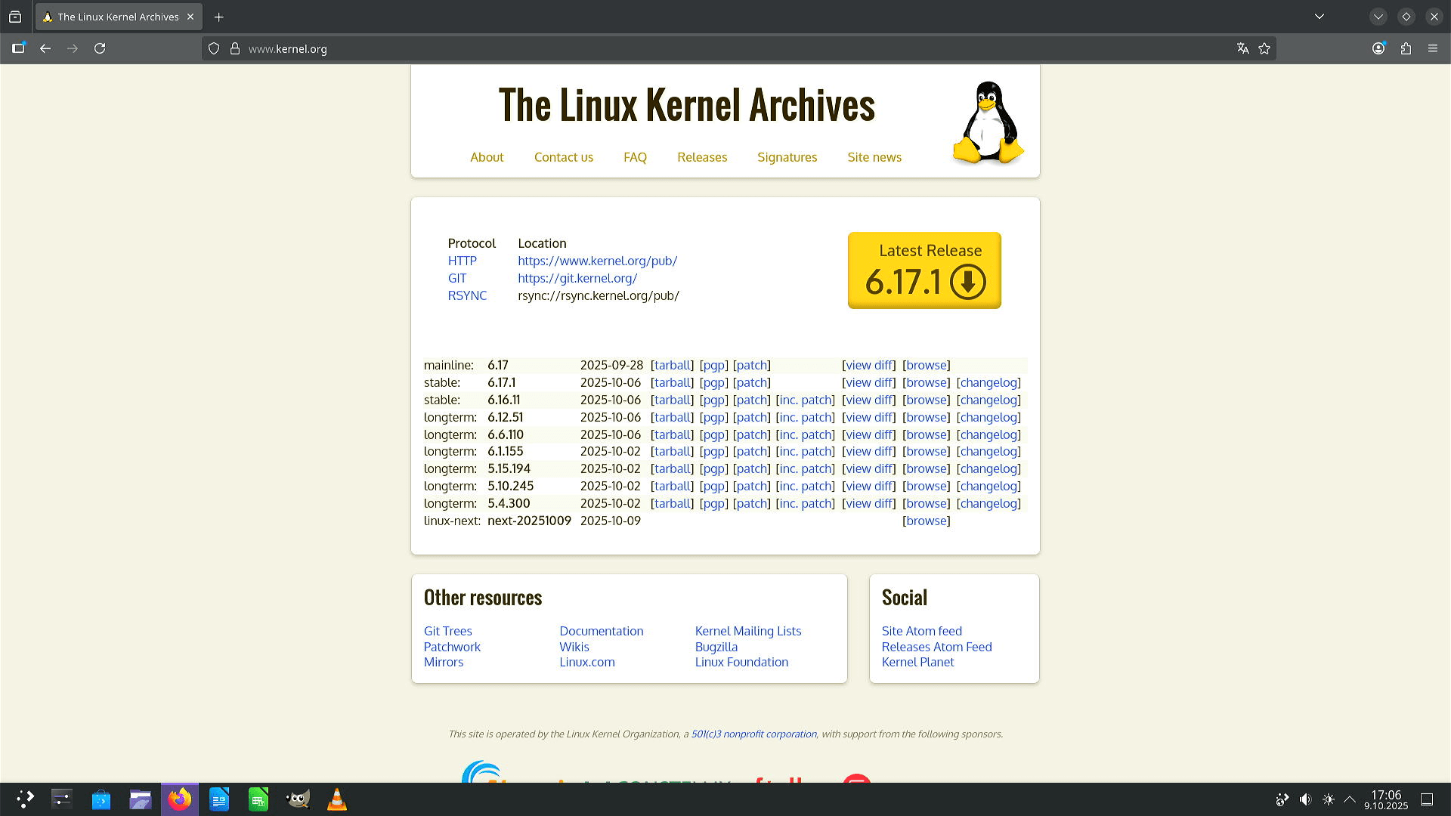List all tabs dropdown arrow
The height and width of the screenshot is (816, 1451).
(x=1320, y=17)
